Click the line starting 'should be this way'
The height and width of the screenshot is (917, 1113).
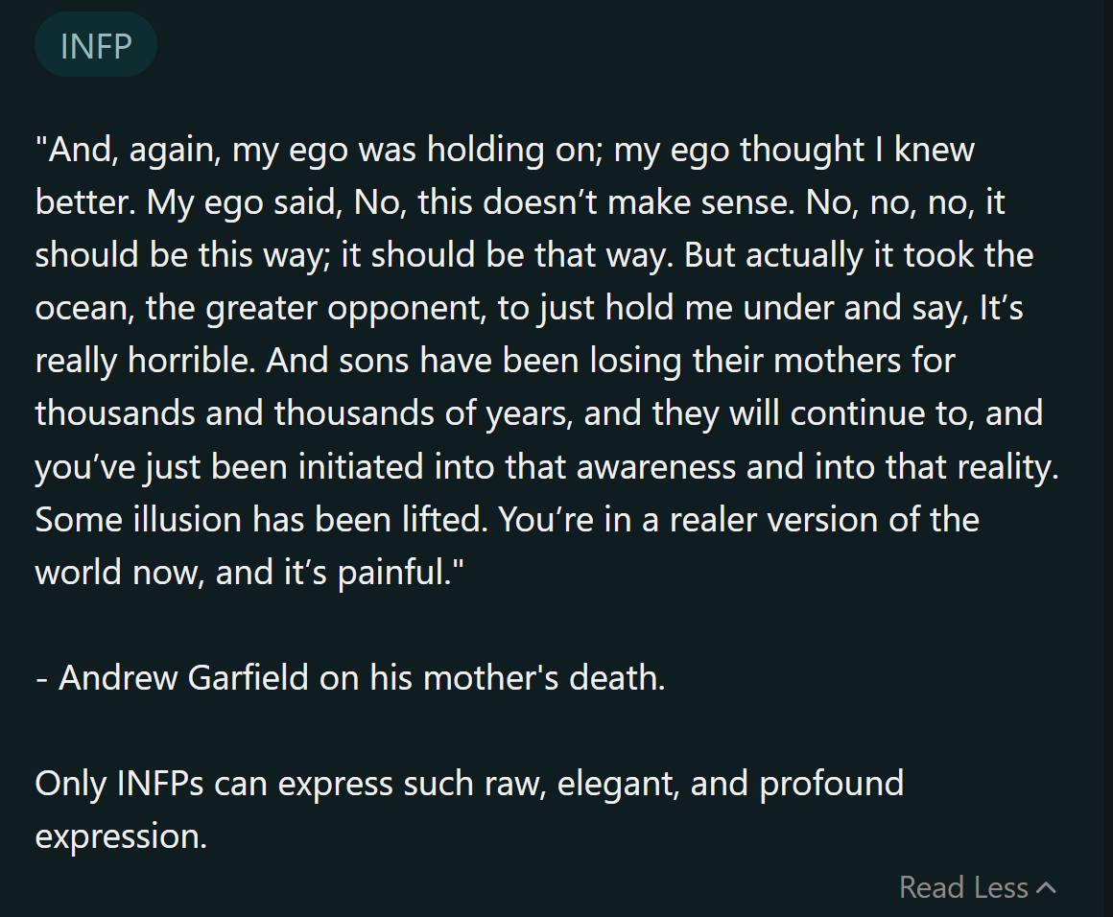click(x=533, y=255)
